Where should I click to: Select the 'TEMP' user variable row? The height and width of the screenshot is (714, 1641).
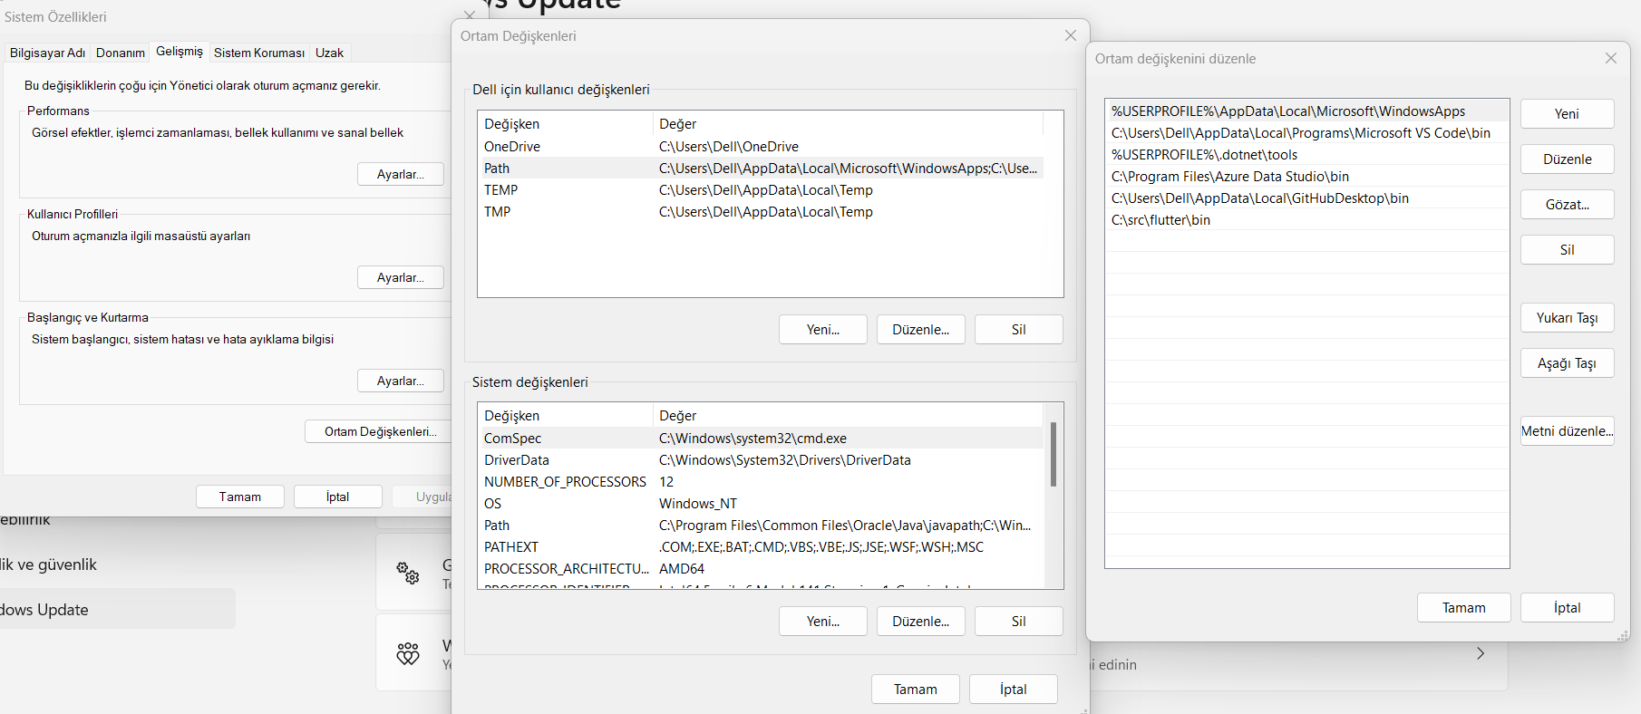(500, 190)
